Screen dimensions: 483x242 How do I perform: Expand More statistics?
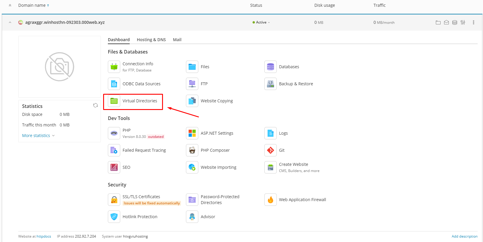[38, 136]
